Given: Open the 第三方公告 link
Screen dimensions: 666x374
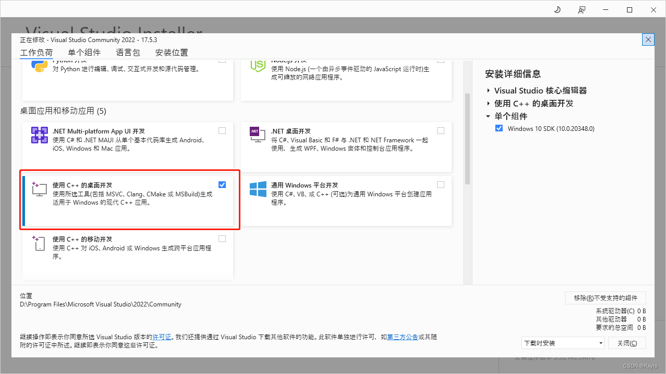Looking at the screenshot, I should (x=403, y=337).
